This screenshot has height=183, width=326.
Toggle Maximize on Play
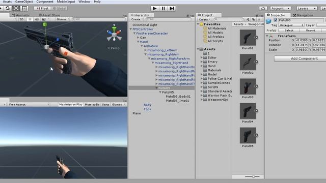tap(70, 105)
